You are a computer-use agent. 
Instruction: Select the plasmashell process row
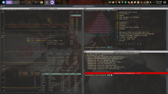(x=61, y=86)
